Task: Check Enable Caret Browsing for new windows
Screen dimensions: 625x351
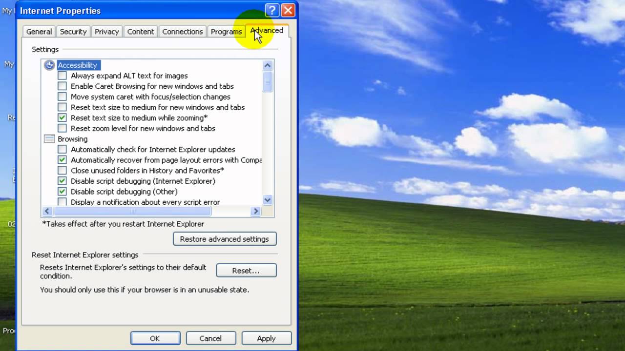Action: (62, 86)
